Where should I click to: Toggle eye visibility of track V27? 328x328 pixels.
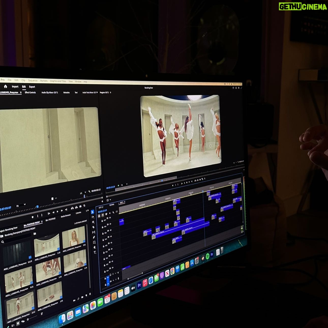click(110, 218)
